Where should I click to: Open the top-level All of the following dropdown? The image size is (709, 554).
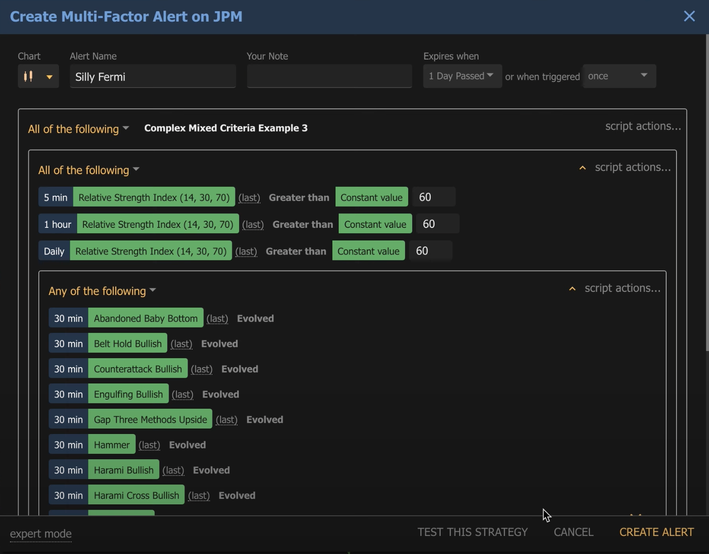pos(78,129)
